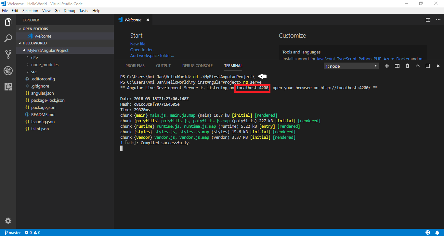Open the .editorconfig file

point(65,79)
